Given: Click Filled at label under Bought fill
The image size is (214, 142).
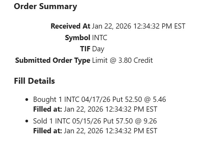Looking at the screenshot, I should coord(48,109).
